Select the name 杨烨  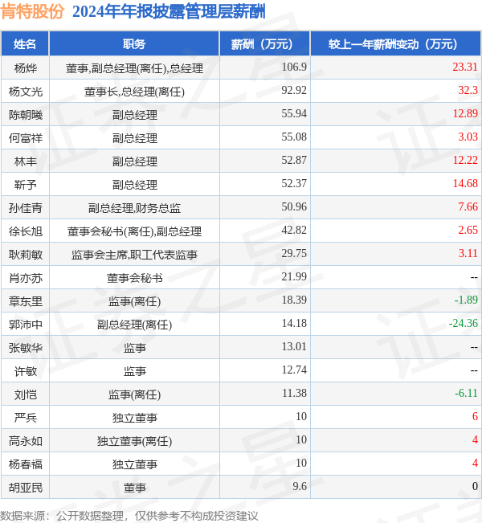coord(26,68)
